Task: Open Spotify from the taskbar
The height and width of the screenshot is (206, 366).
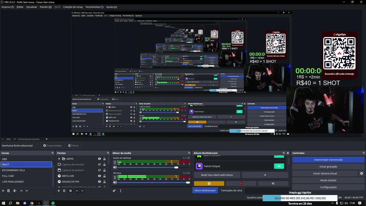Action: click(53, 203)
